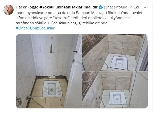Open the tweet via the 4 Eki timestamp
Image resolution: width=164 pixels, height=117 pixels.
point(135,7)
